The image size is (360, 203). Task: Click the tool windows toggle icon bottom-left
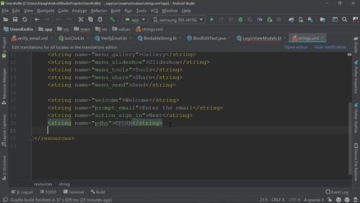pos(5,200)
